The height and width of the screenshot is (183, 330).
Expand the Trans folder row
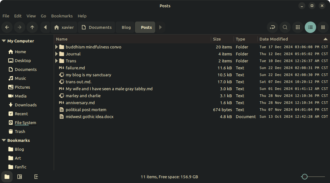point(56,61)
